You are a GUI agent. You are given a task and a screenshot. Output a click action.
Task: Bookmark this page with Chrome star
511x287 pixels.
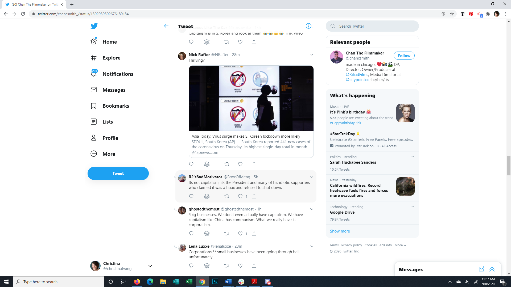coord(452,14)
